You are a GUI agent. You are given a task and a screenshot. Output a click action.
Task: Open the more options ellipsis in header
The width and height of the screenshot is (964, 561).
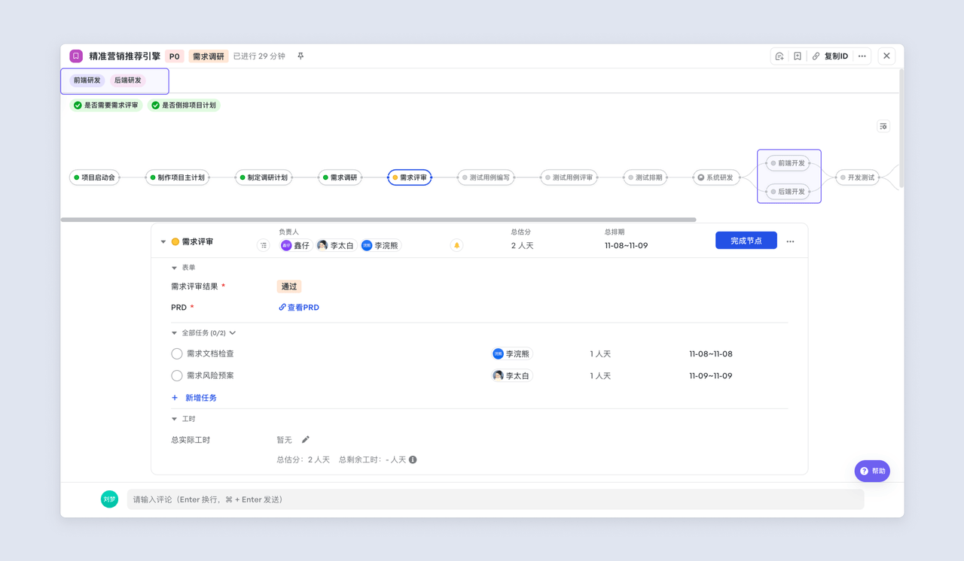[862, 56]
